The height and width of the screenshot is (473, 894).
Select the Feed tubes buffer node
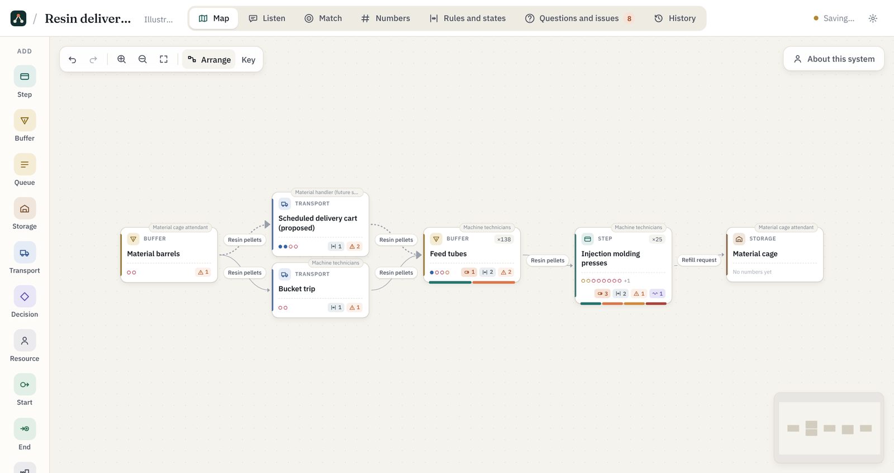(472, 255)
